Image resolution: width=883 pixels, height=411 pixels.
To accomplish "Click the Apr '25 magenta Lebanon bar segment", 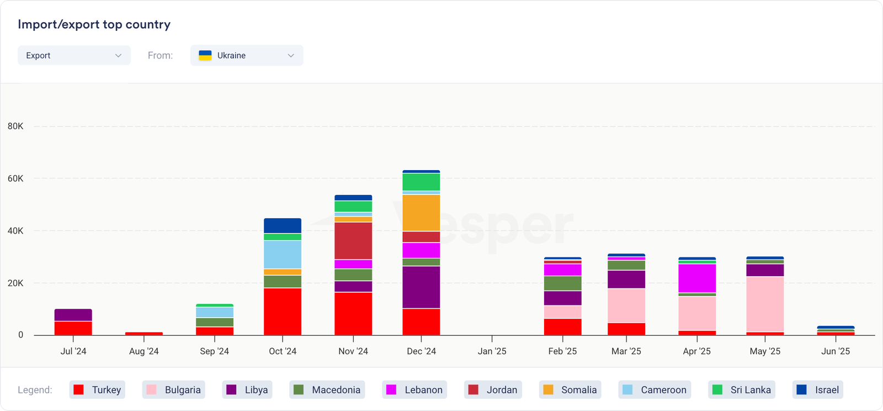I will [x=697, y=278].
